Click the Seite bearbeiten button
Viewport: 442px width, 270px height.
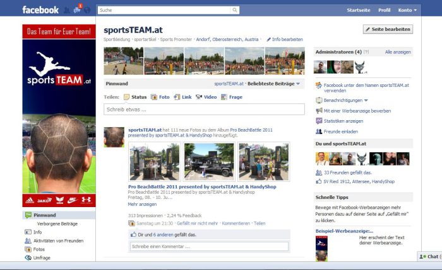[388, 29]
